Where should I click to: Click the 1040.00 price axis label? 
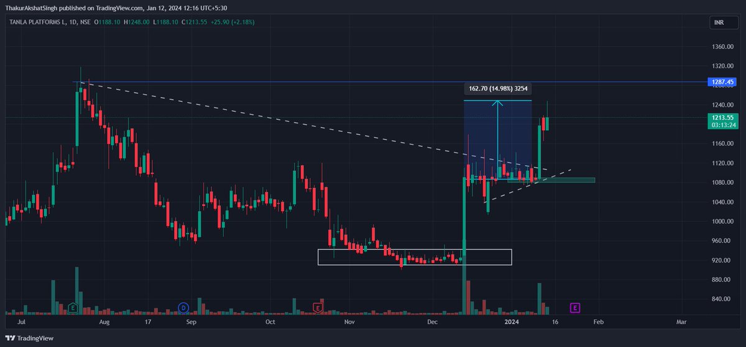coord(722,202)
